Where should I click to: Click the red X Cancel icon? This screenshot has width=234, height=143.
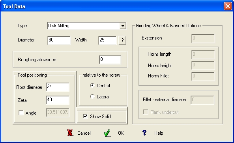coord(70,133)
